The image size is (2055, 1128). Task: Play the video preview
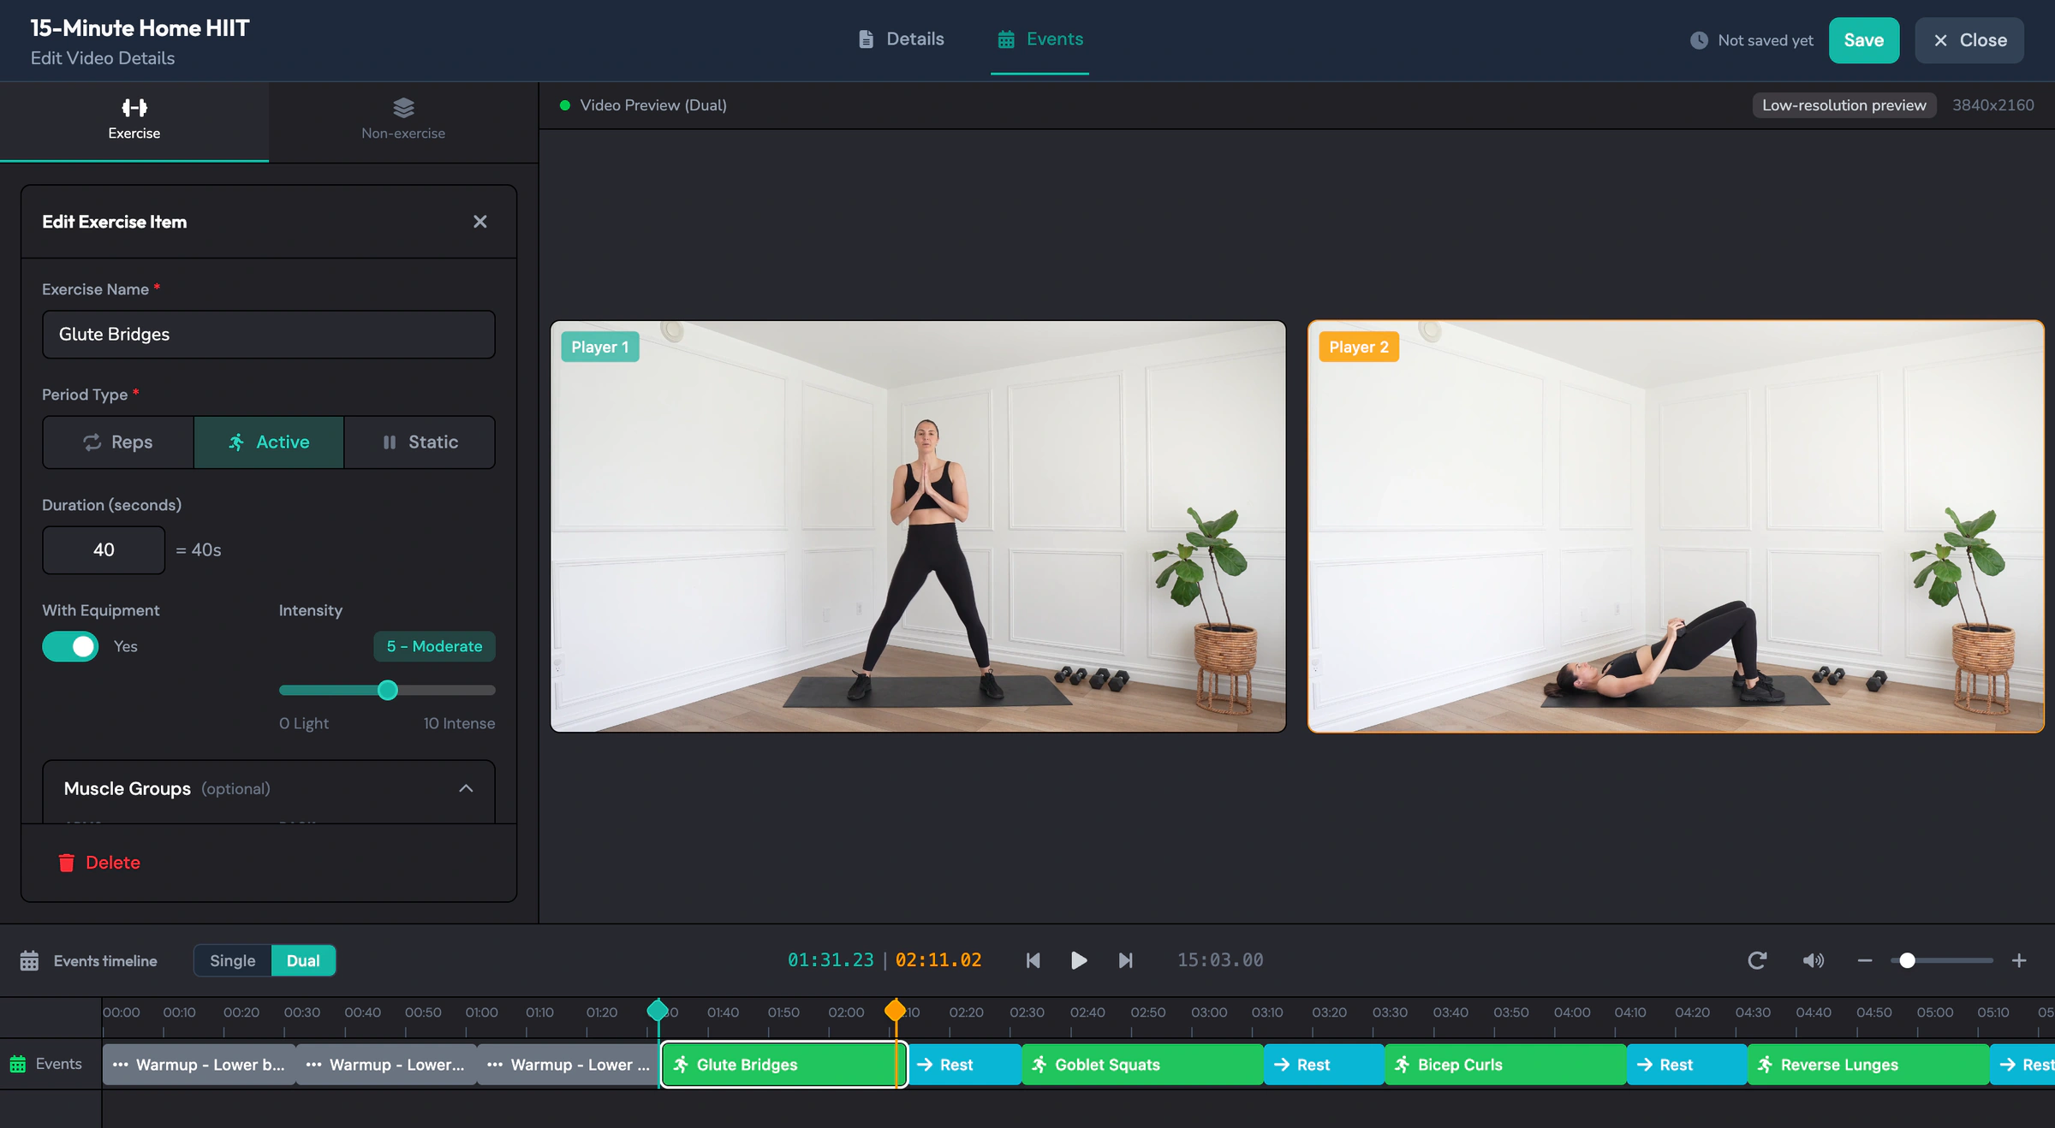click(x=1079, y=960)
